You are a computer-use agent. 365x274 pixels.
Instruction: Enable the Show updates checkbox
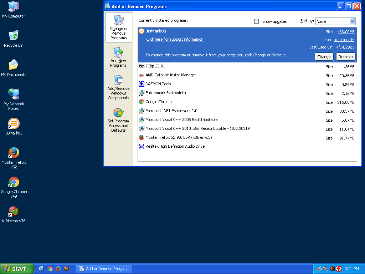(x=257, y=21)
